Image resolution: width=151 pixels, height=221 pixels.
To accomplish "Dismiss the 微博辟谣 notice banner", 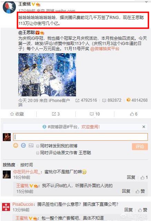I will click(144, 127).
